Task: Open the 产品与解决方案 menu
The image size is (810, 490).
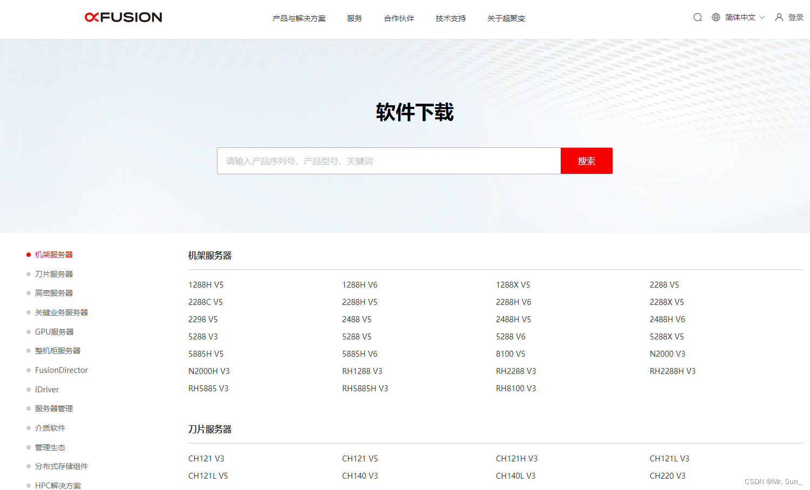Action: [x=299, y=18]
